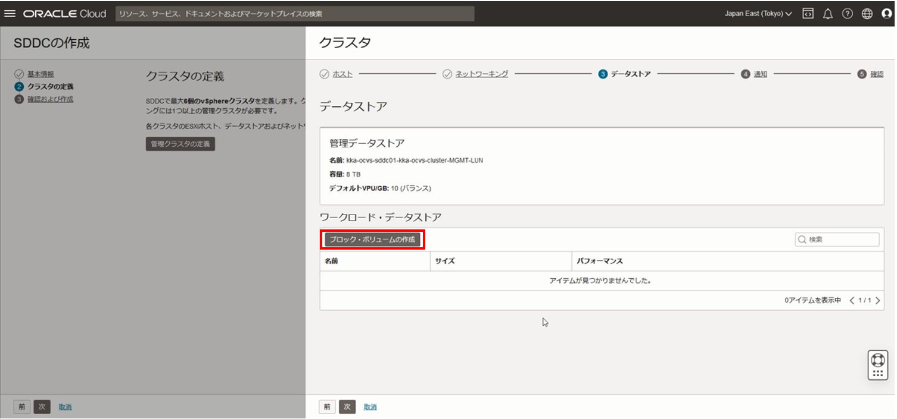The height and width of the screenshot is (419, 897).
Task: Click 次 button in the クラスタ panel
Action: click(347, 407)
